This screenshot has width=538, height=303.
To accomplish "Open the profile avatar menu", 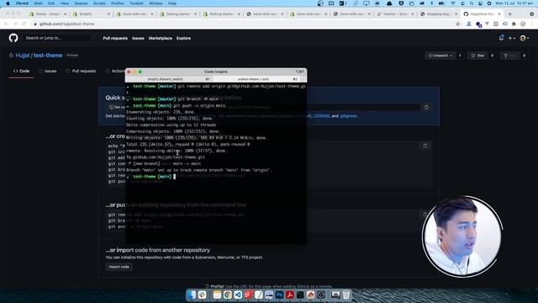I will tap(524, 38).
